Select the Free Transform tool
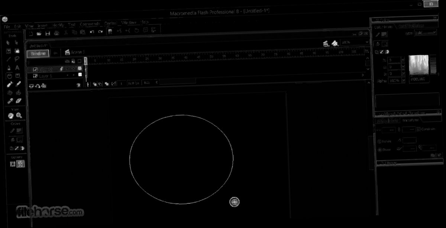Screen dimensions: 446x228 9,51
